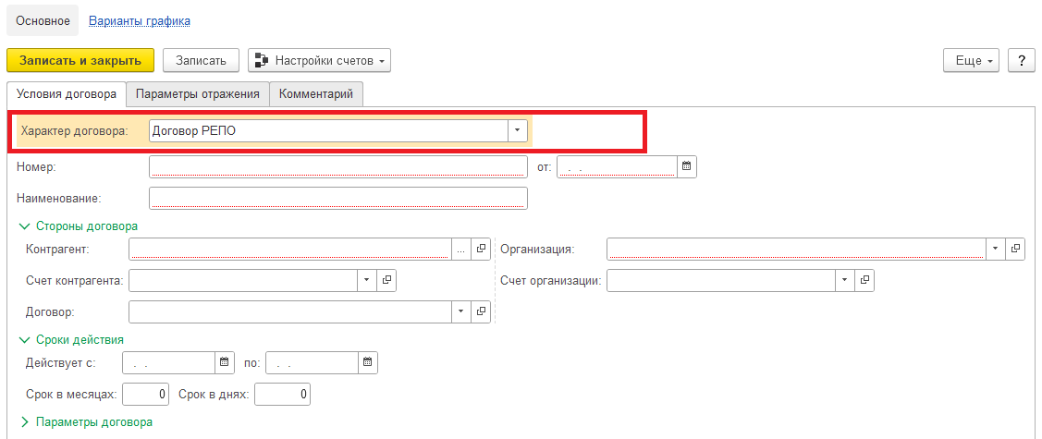Open the Варианты графика link
This screenshot has height=439, width=1042.
[140, 20]
